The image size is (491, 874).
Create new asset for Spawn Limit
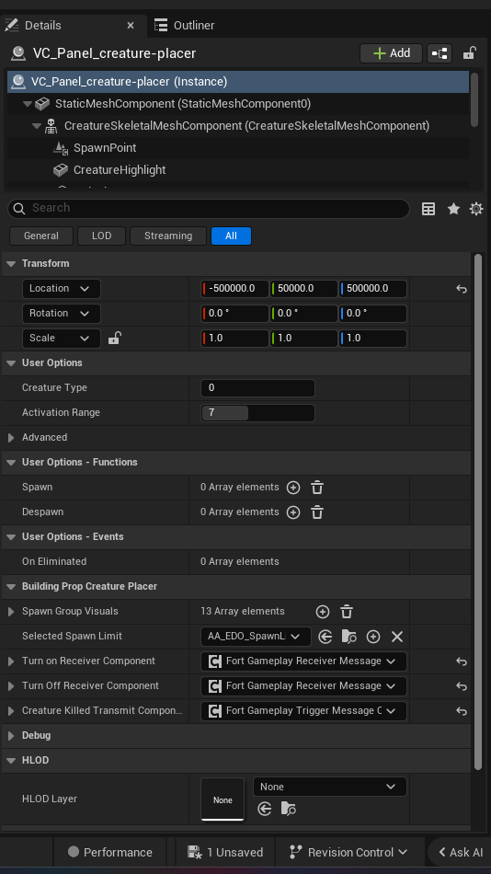click(373, 637)
